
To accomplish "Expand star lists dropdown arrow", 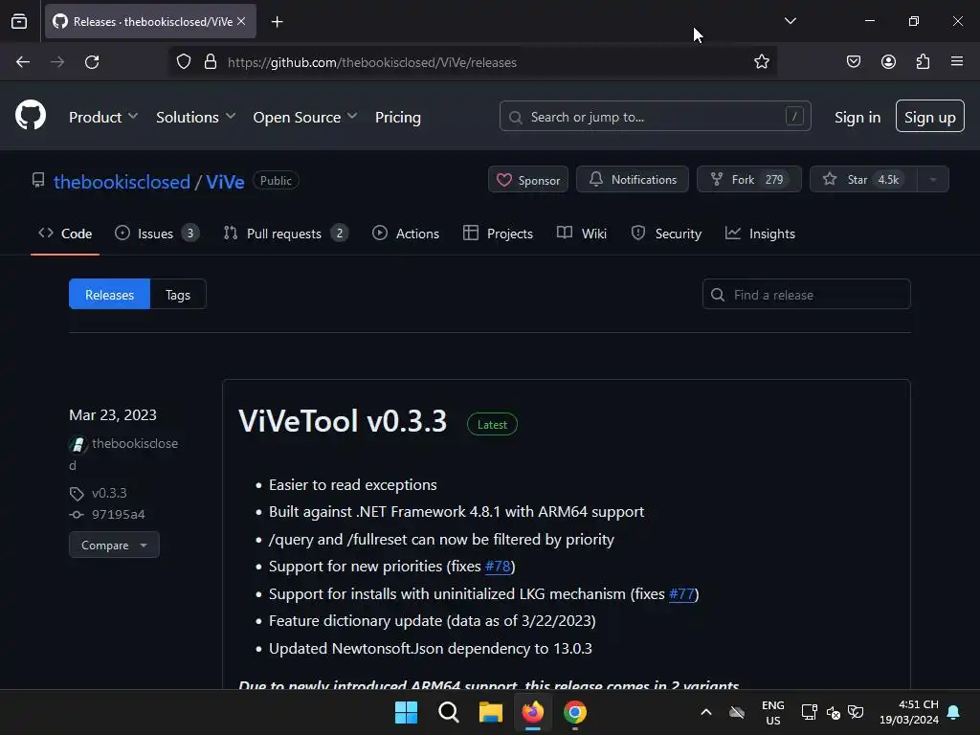I will (x=933, y=179).
